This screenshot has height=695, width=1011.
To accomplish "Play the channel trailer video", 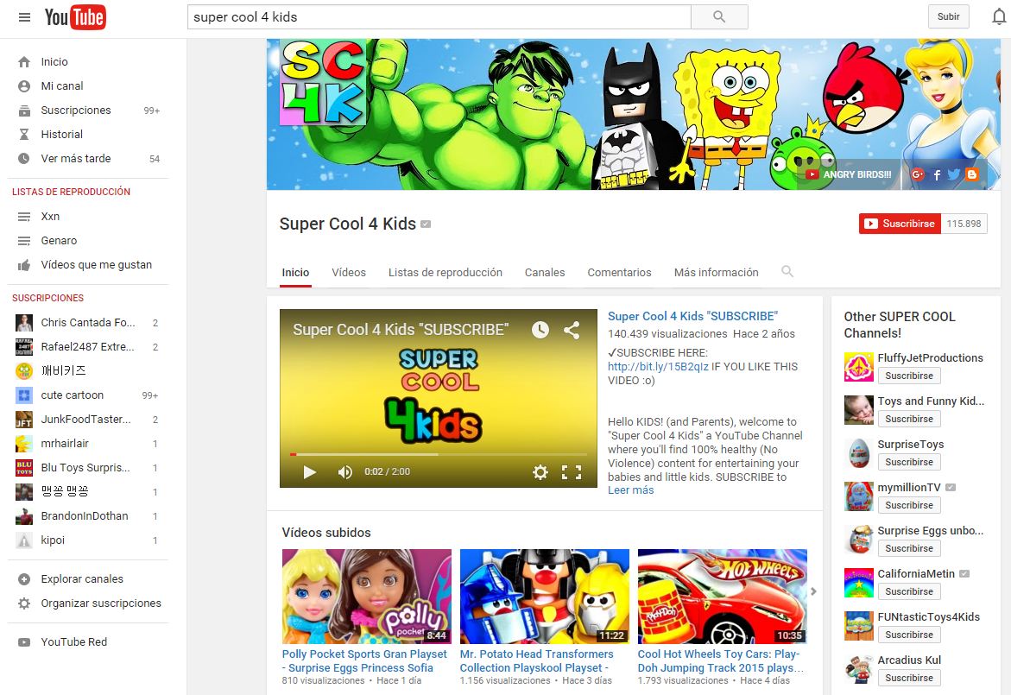I will 309,472.
